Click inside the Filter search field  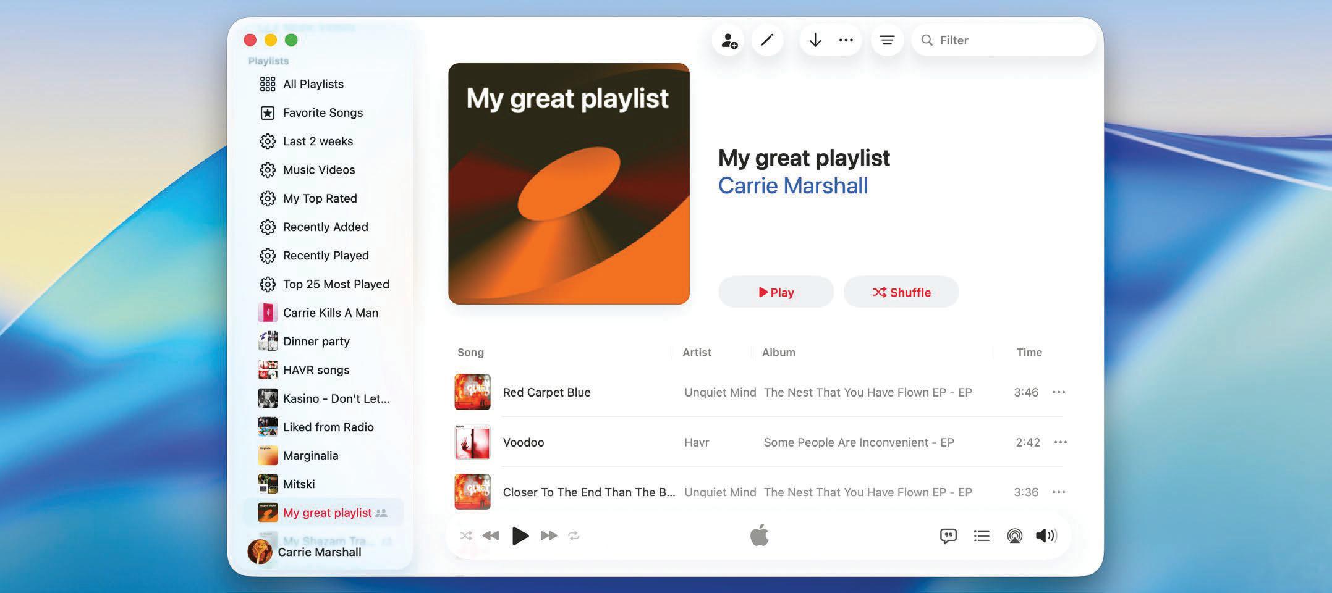click(1003, 40)
